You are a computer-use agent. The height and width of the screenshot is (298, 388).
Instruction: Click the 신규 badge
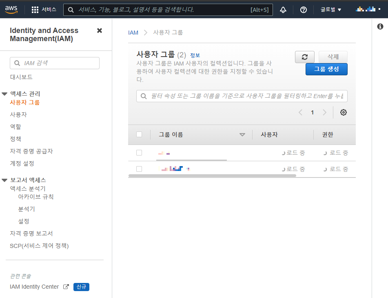point(82,287)
